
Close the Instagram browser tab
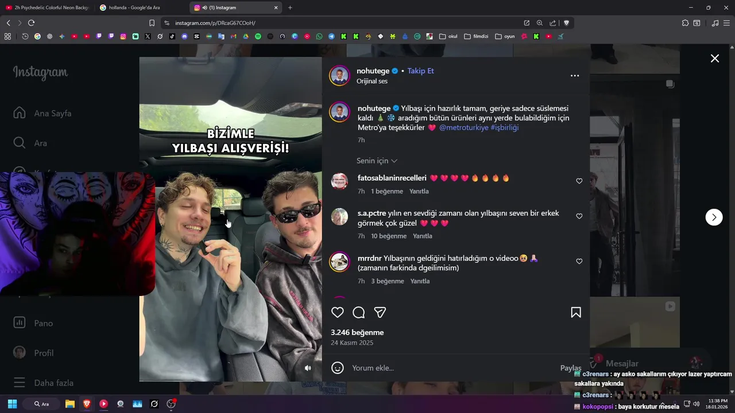click(276, 7)
